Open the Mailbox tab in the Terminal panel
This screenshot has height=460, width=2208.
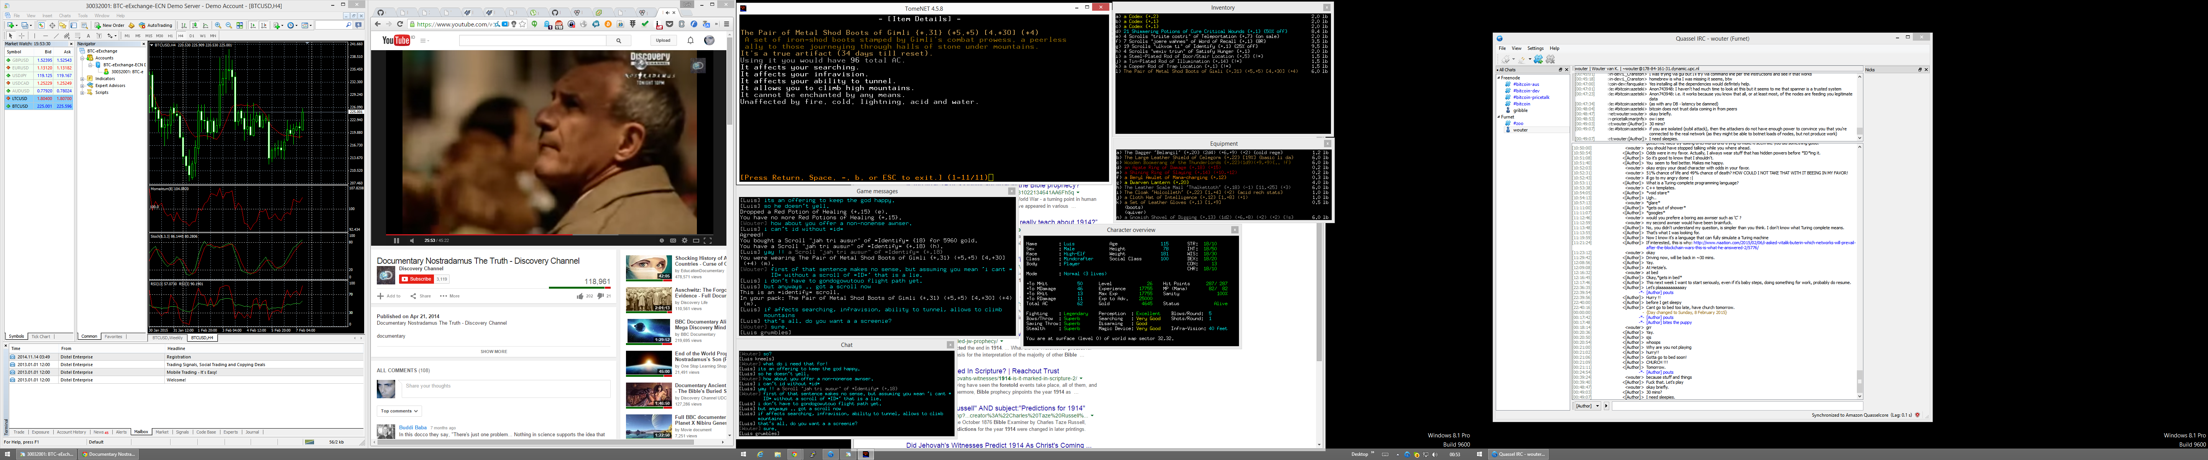[x=141, y=432]
